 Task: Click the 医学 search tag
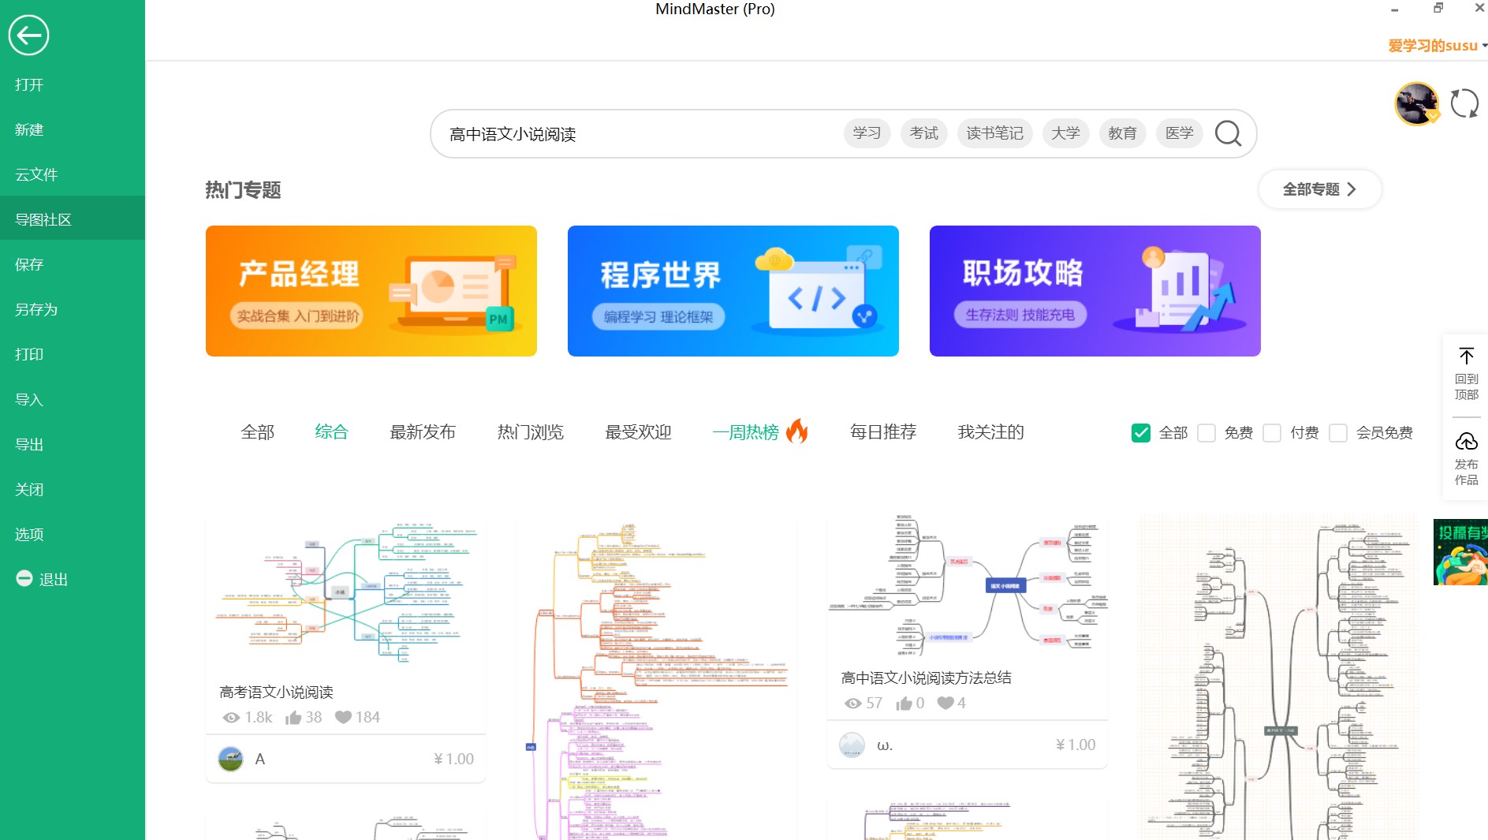1179,133
